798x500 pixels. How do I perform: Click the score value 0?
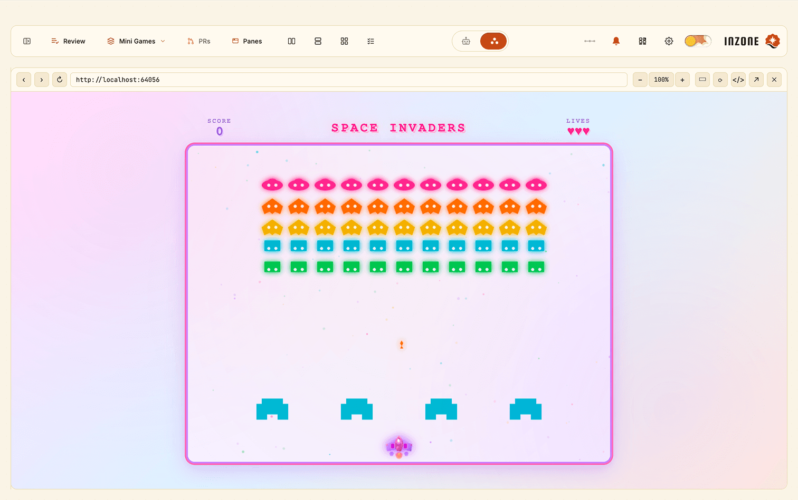(220, 131)
